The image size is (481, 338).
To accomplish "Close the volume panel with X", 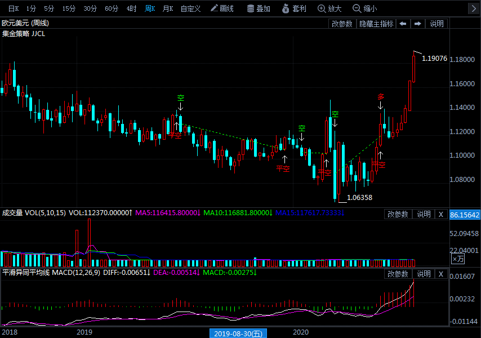I will 441,214.
